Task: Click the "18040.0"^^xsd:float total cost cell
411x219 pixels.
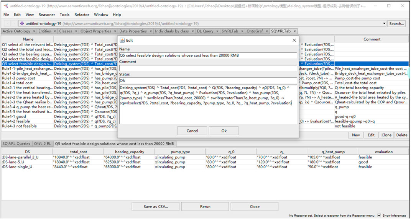Action: pos(78,162)
